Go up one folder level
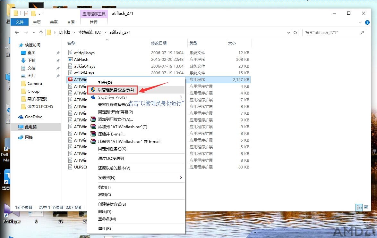 tap(41, 32)
